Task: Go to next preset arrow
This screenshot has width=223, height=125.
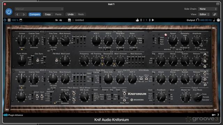Action: tap(24, 15)
